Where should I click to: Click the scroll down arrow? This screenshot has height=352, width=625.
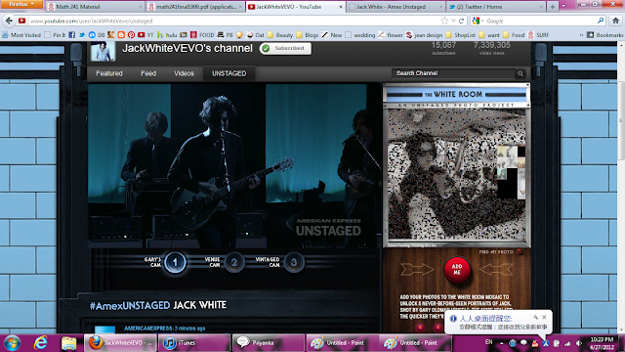[x=621, y=330]
